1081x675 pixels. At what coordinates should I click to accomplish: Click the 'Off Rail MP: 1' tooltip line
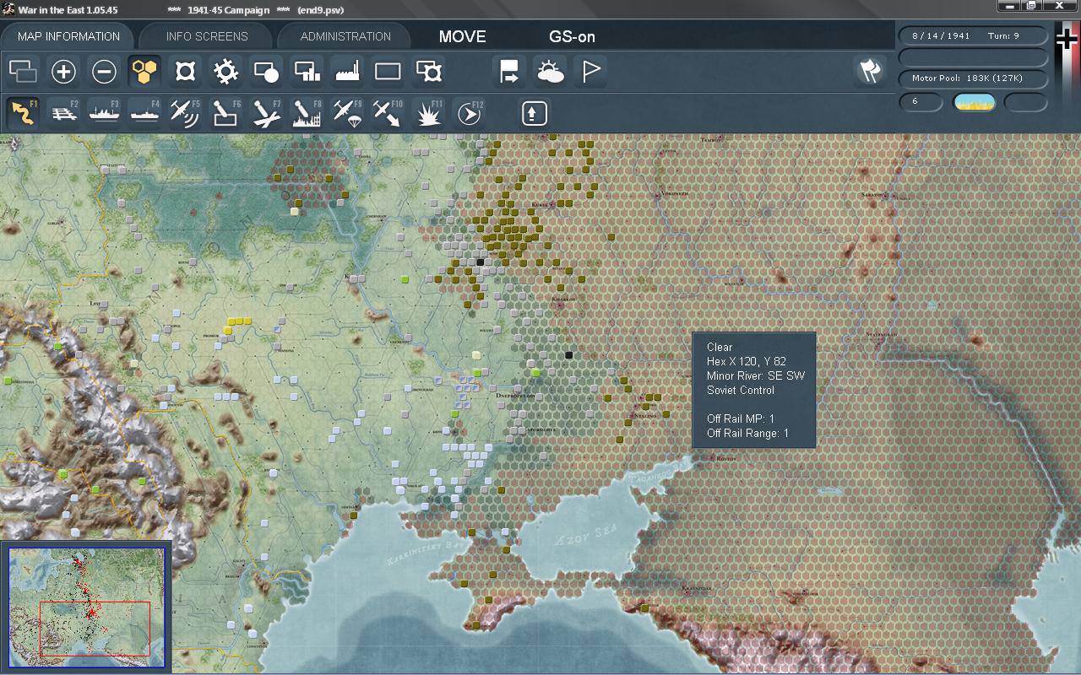[x=741, y=418]
